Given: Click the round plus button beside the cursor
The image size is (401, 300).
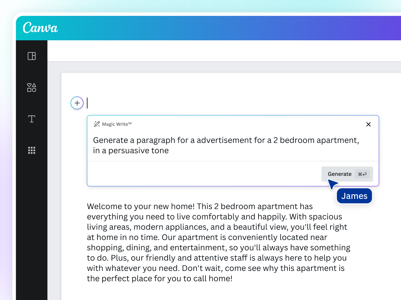Looking at the screenshot, I should coord(77,103).
